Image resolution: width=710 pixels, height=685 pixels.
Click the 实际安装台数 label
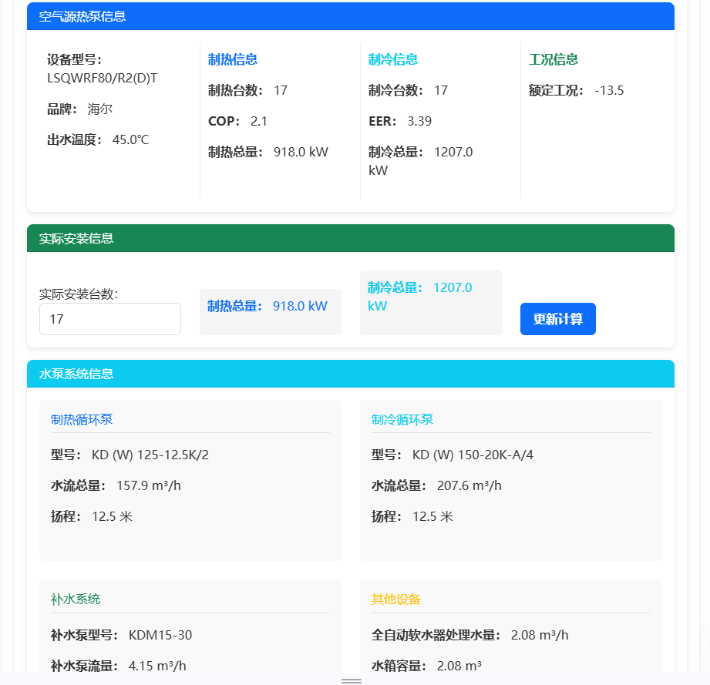(79, 294)
